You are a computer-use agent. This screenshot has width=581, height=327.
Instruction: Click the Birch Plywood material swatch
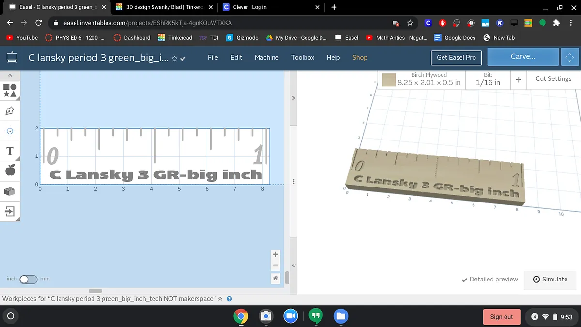click(389, 79)
